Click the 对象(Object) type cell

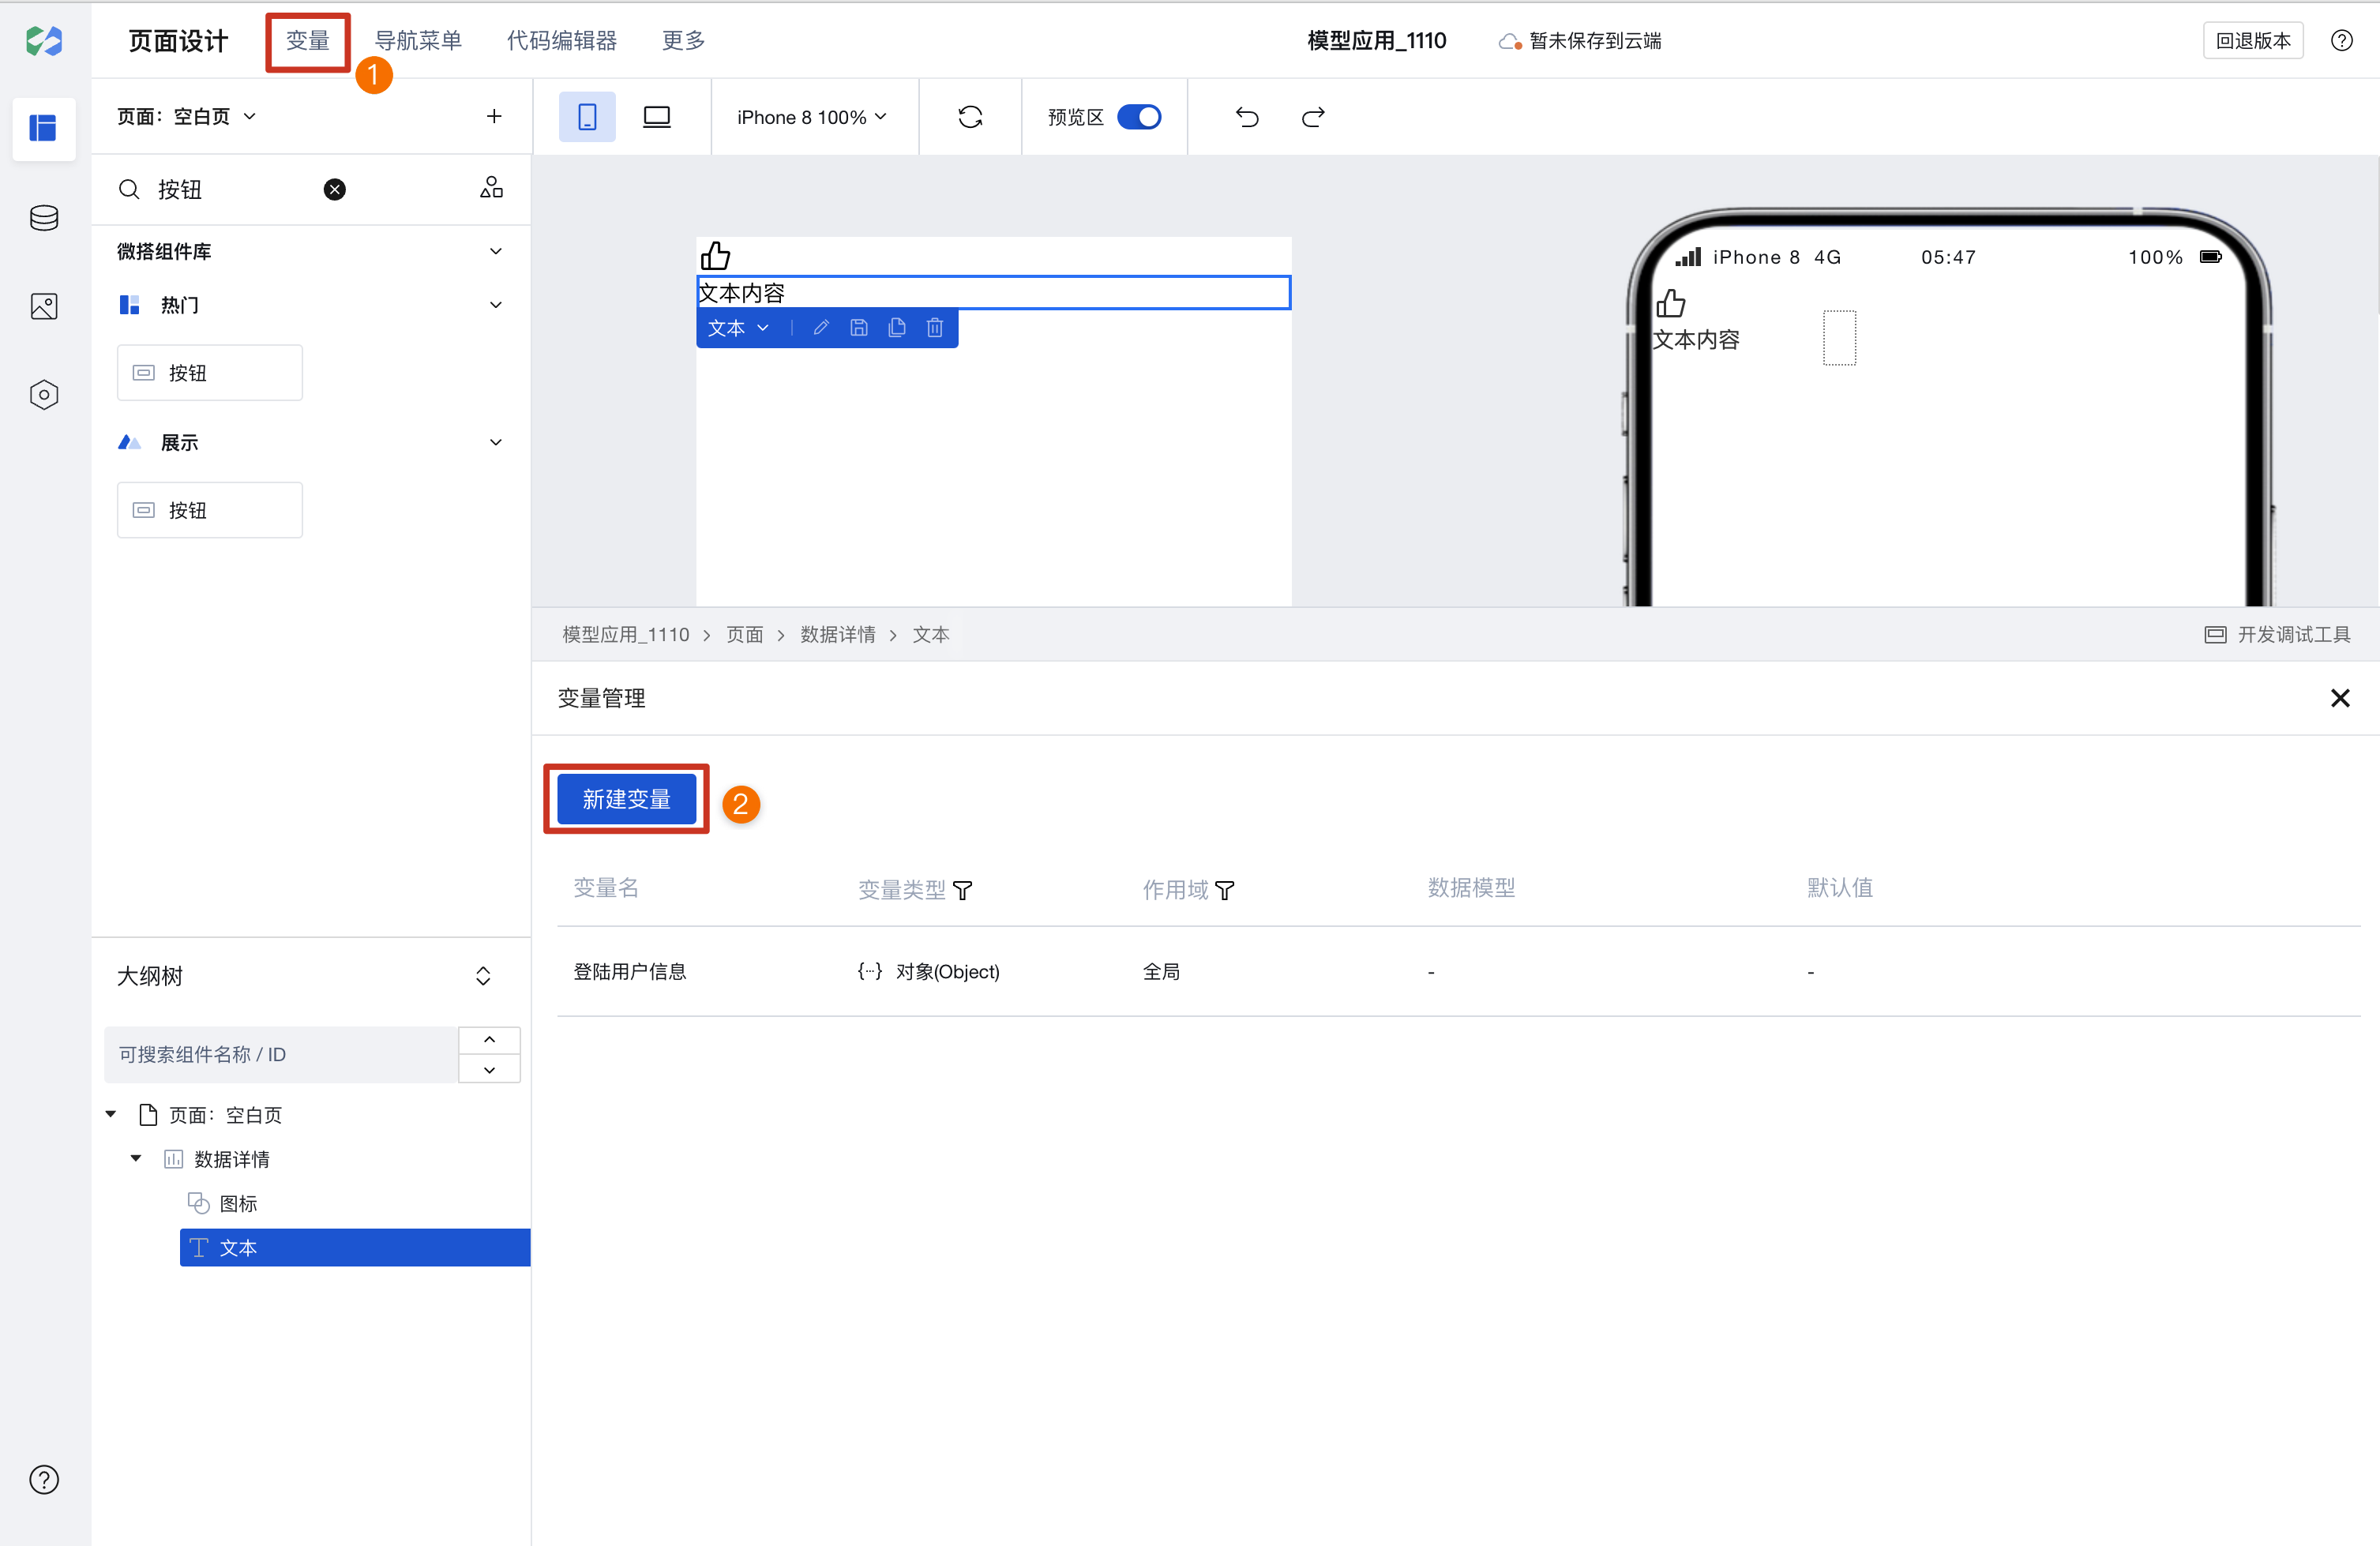tap(928, 971)
